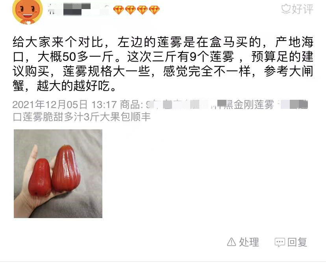Open the 处理 action
The width and height of the screenshot is (326, 265).
tap(249, 242)
